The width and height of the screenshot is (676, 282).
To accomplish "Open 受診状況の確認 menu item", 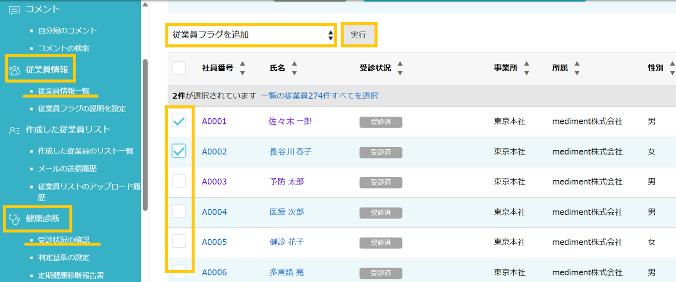I will click(64, 240).
